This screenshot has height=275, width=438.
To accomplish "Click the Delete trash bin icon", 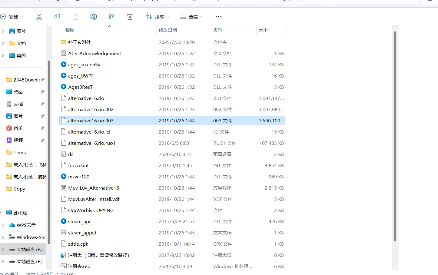I will pos(130,17).
